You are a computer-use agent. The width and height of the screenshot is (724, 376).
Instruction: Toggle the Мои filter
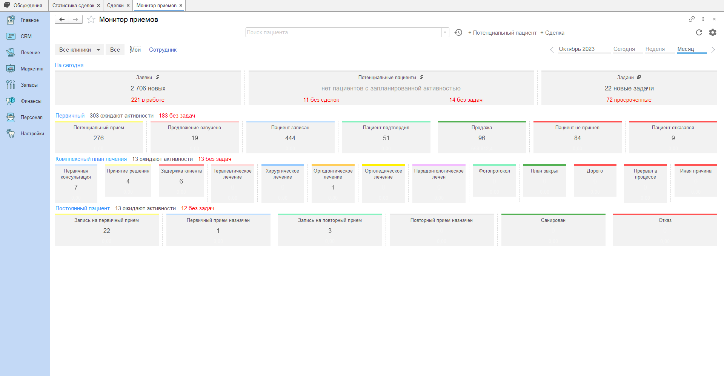(x=135, y=50)
